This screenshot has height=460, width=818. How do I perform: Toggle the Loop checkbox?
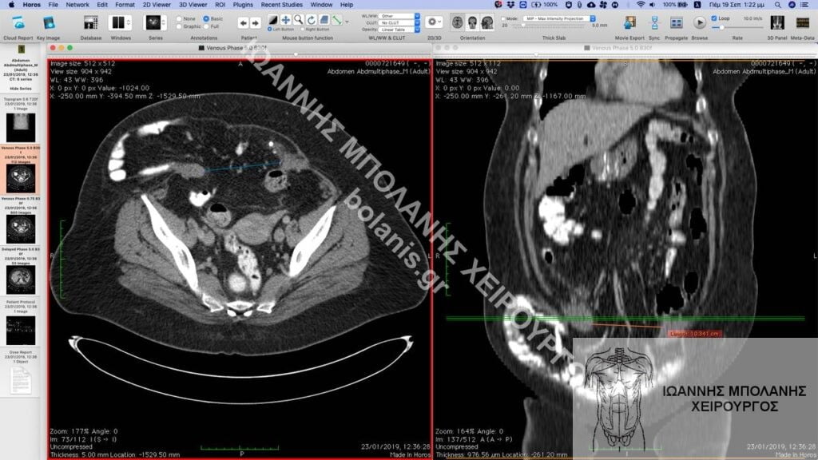coord(714,18)
